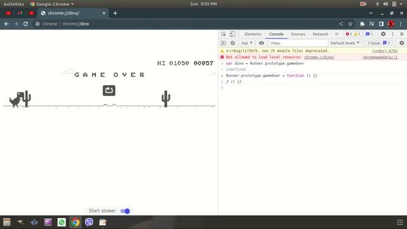Expand the crbug warning message

pyautogui.click(x=228, y=51)
